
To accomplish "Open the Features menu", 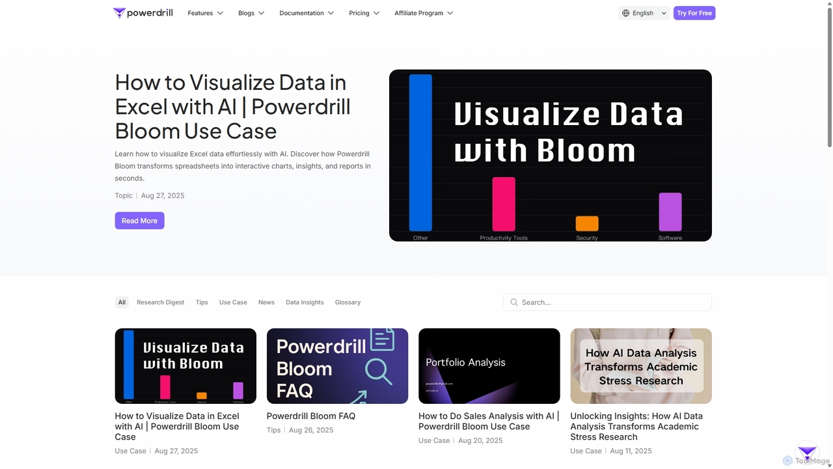I will pyautogui.click(x=206, y=13).
